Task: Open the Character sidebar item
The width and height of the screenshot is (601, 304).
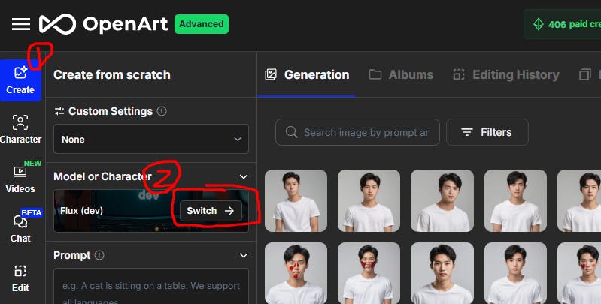Action: [20, 129]
